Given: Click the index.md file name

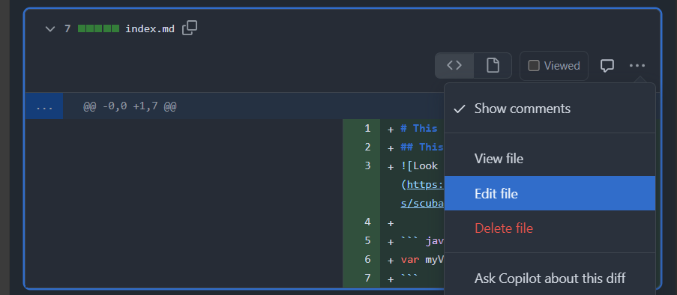Looking at the screenshot, I should click(x=150, y=29).
